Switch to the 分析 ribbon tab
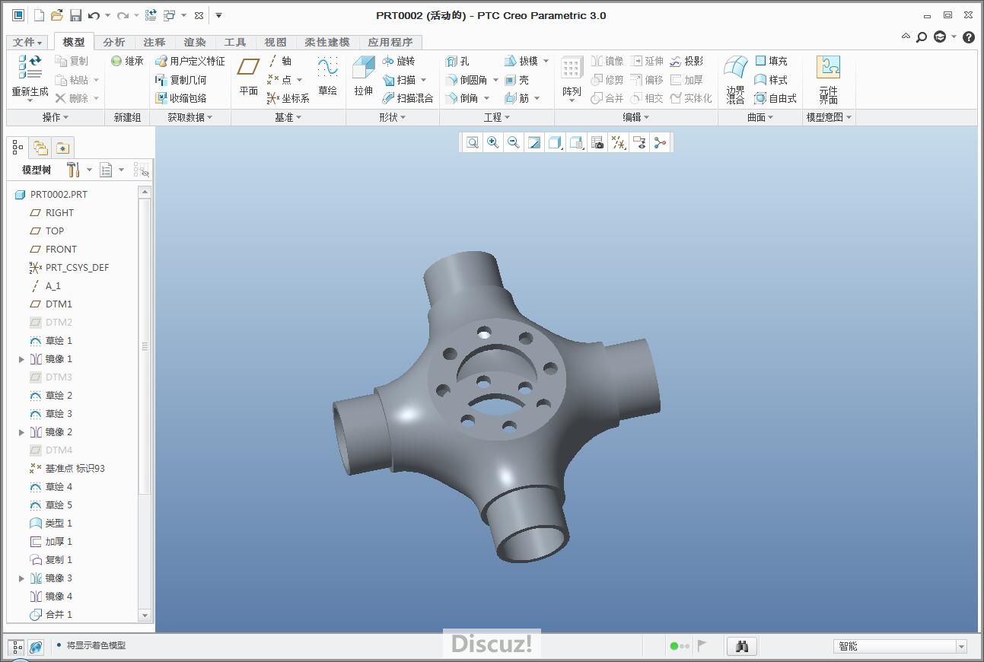984x662 pixels. point(114,43)
